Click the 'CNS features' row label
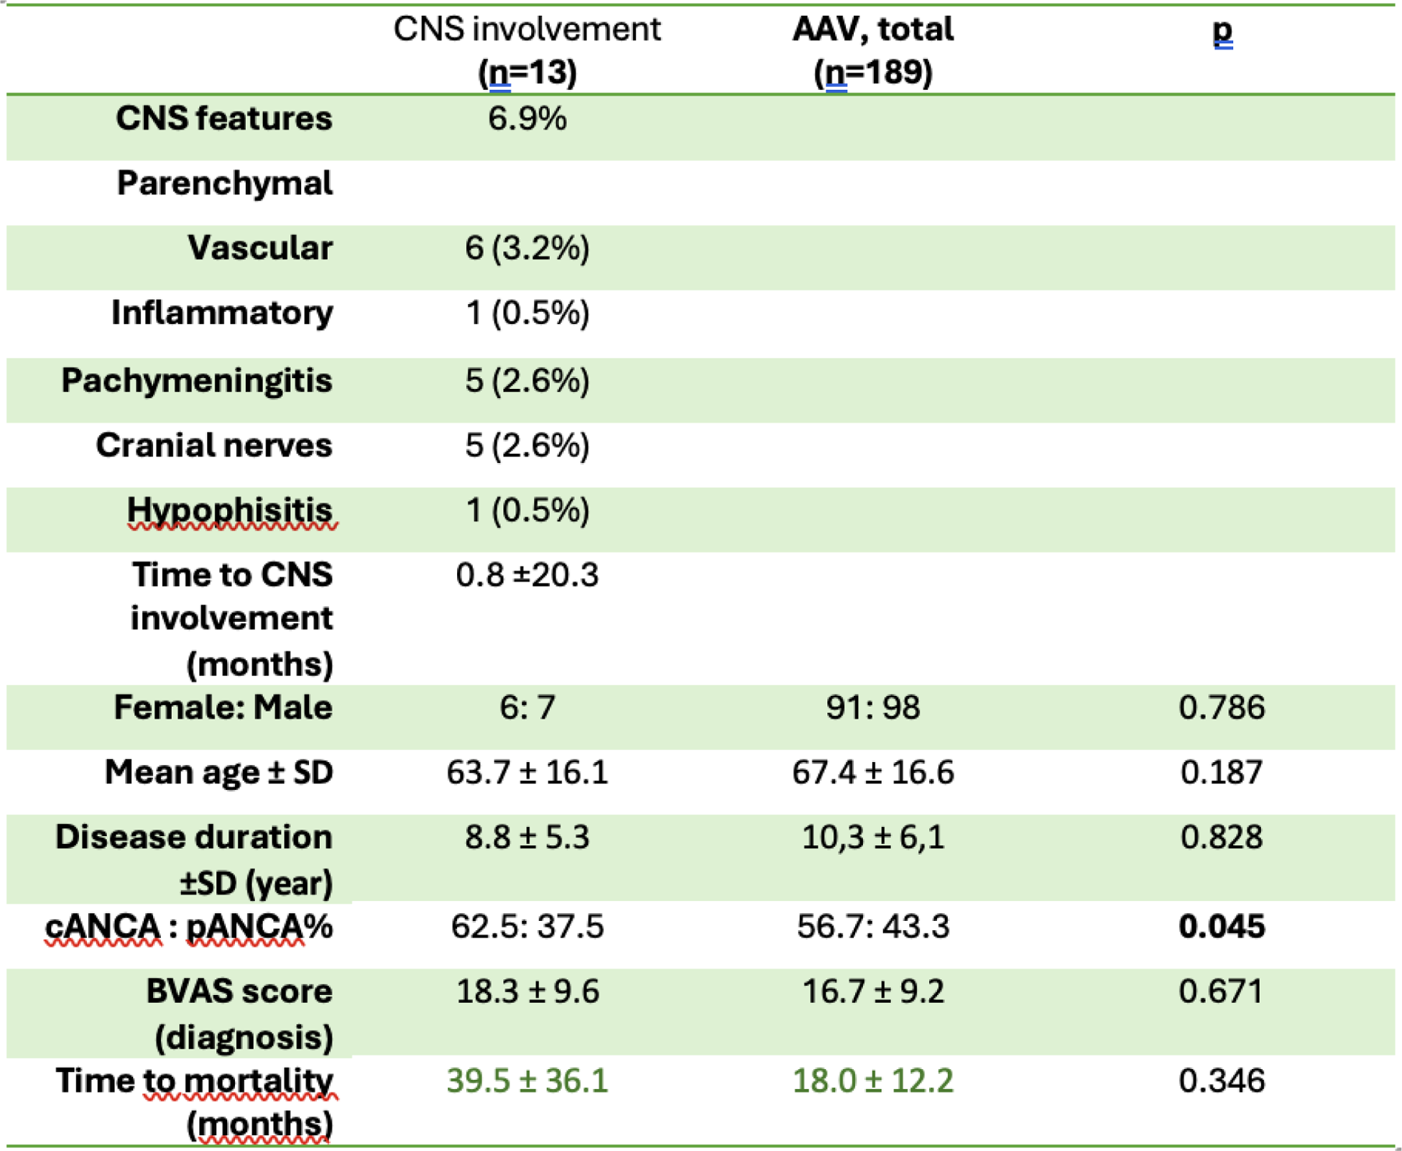This screenshot has height=1151, width=1402. click(223, 119)
